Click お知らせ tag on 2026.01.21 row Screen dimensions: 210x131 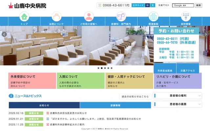(x=34, y=119)
